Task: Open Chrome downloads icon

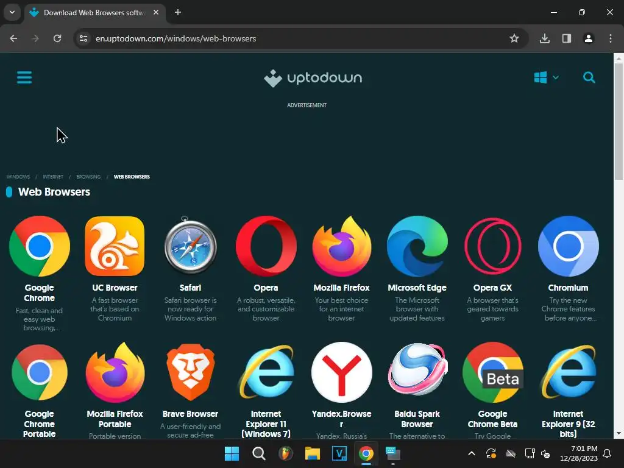Action: click(545, 38)
